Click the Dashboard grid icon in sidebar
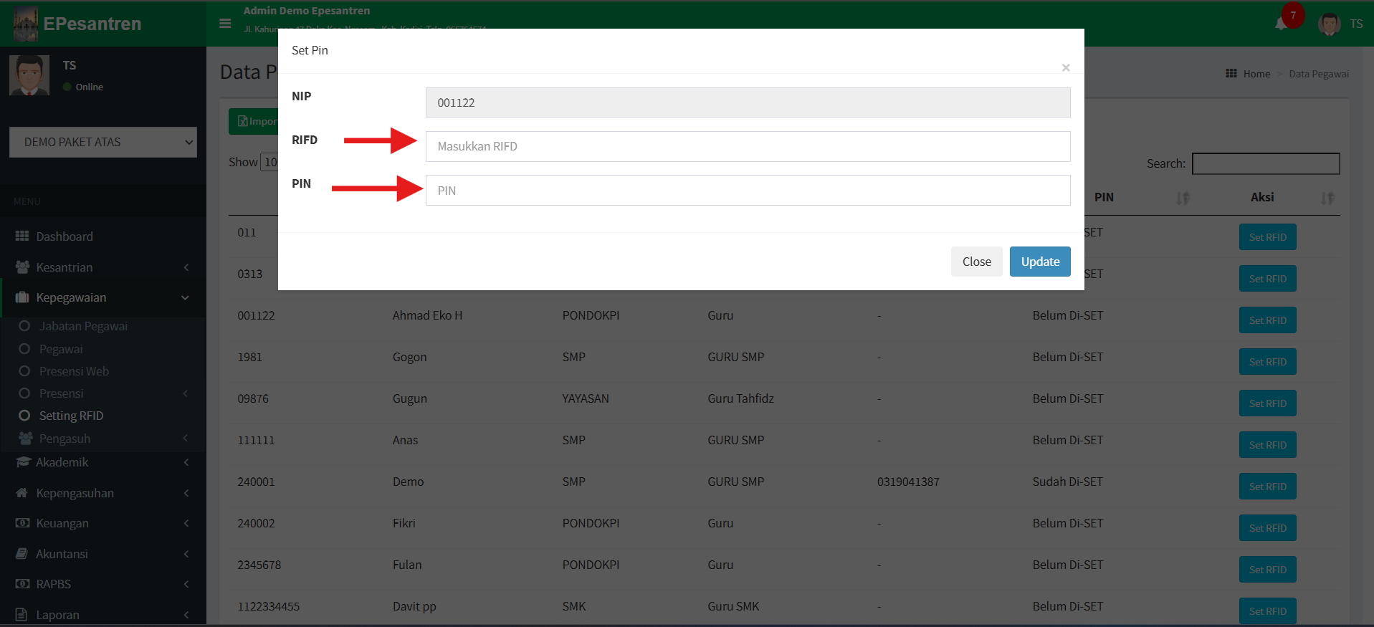Viewport: 1374px width, 627px height. coord(22,236)
